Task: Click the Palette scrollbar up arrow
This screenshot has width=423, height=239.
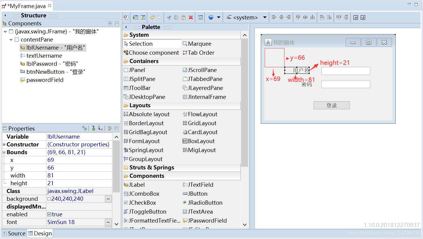Action: pyautogui.click(x=245, y=35)
